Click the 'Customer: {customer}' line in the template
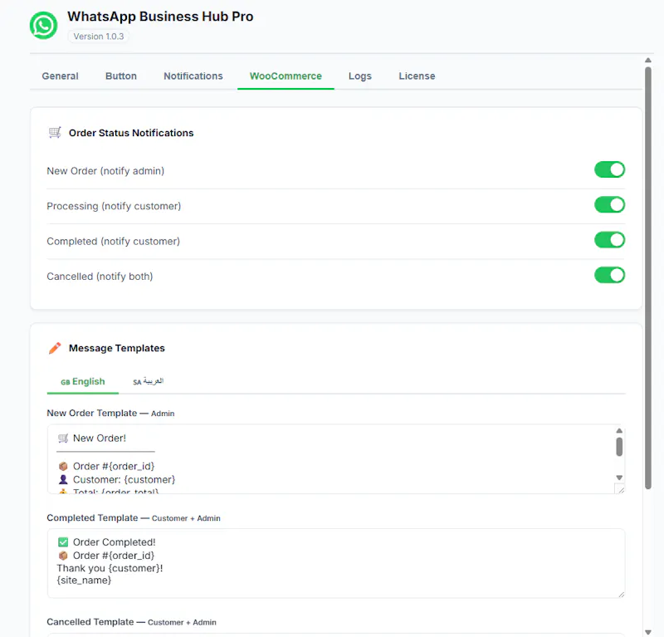Image resolution: width=664 pixels, height=637 pixels. [x=116, y=479]
